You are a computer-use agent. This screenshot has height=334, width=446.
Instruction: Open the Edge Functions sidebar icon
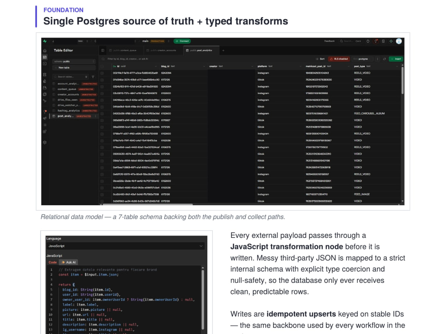point(45,94)
